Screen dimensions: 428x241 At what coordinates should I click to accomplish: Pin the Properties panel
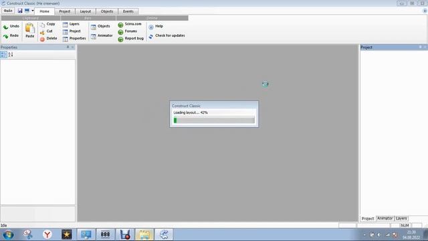(x=68, y=48)
